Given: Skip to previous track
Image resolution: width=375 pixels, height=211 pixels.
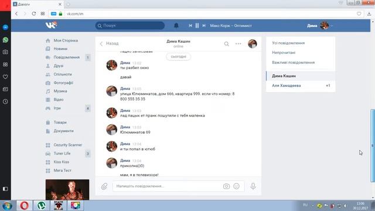Looking at the screenshot, I should [190, 26].
